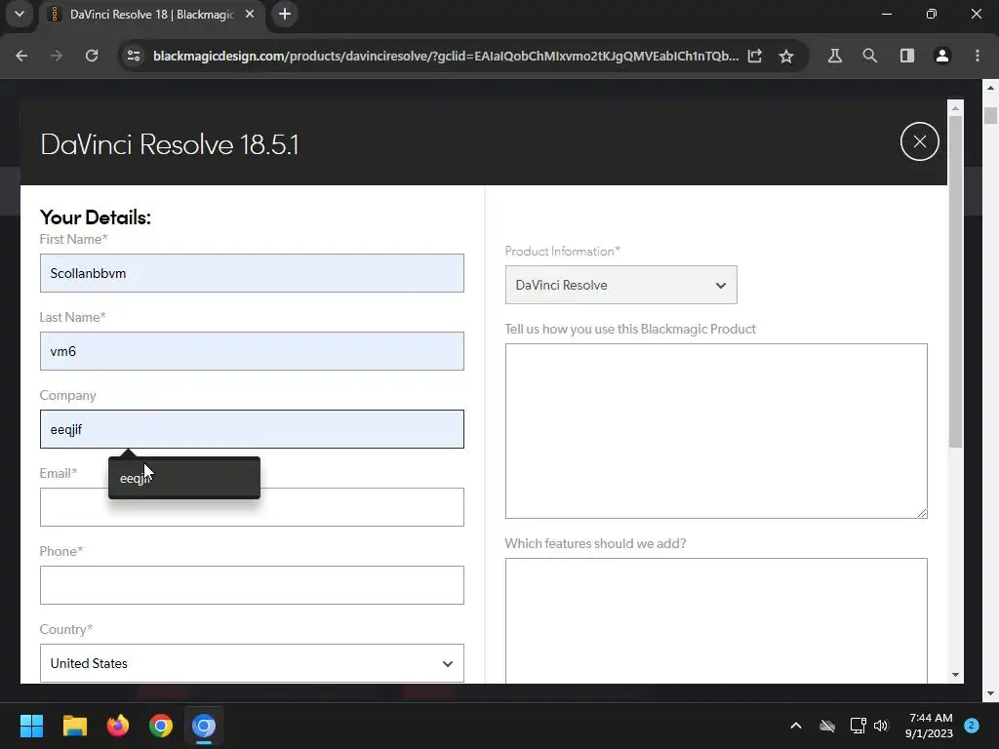999x749 pixels.
Task: Share this page icon
Action: coord(755,56)
